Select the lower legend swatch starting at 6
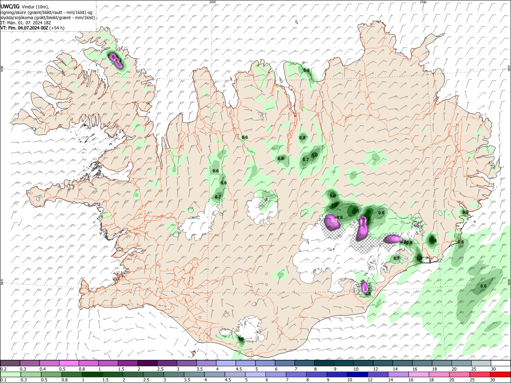The image size is (511, 383). 275,374
